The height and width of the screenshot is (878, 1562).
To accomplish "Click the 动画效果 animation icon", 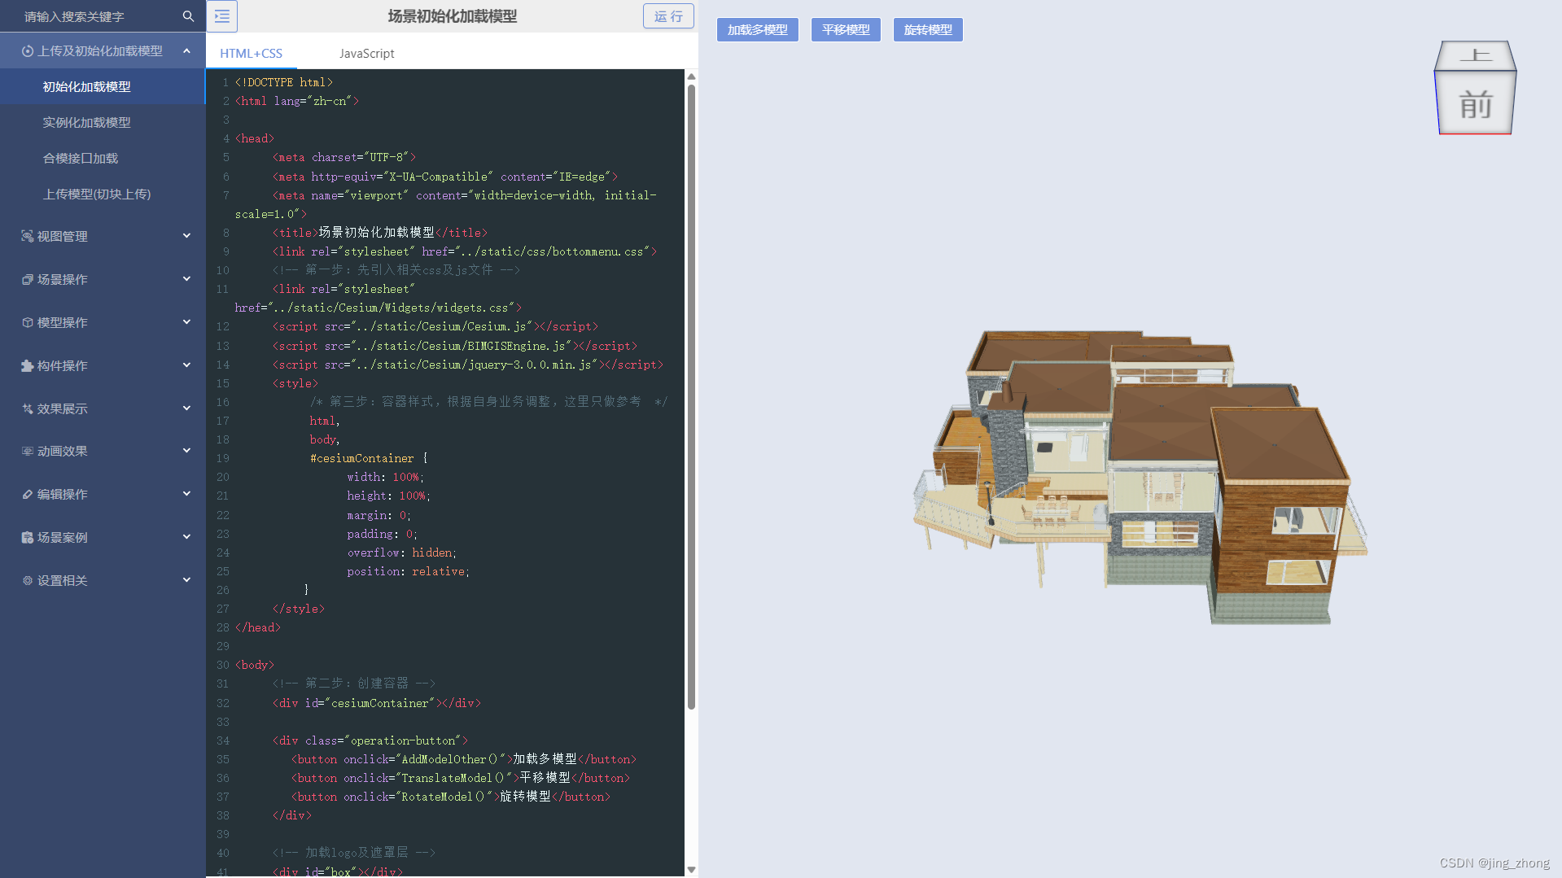I will 27,451.
